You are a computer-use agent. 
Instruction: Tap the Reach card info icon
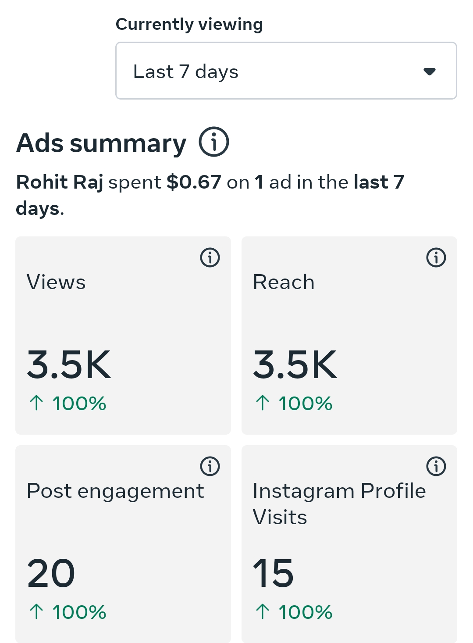436,257
